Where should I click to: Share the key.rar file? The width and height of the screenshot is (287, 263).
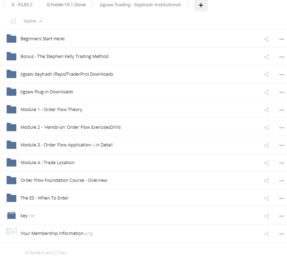coord(266,216)
